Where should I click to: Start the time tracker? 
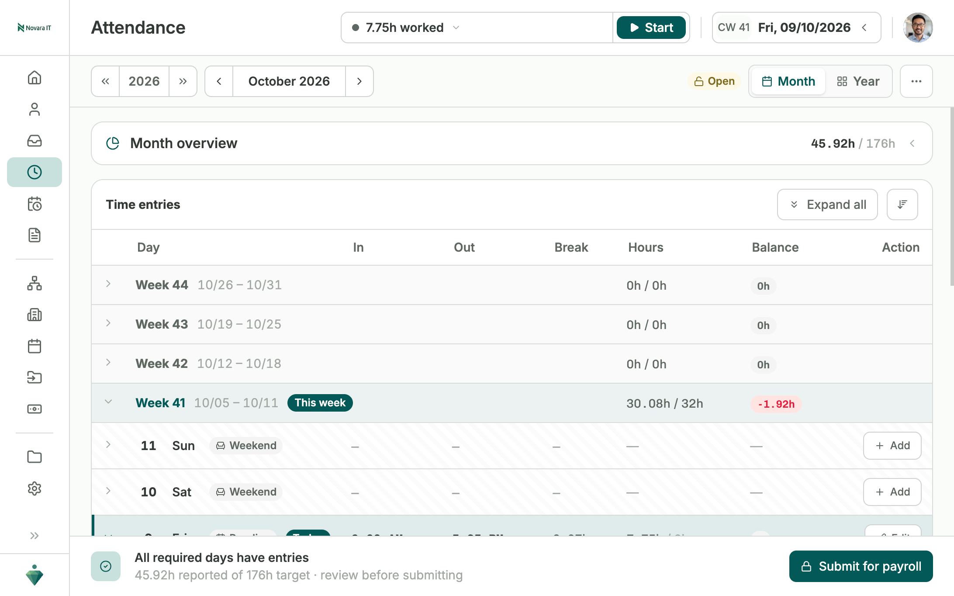tap(651, 28)
